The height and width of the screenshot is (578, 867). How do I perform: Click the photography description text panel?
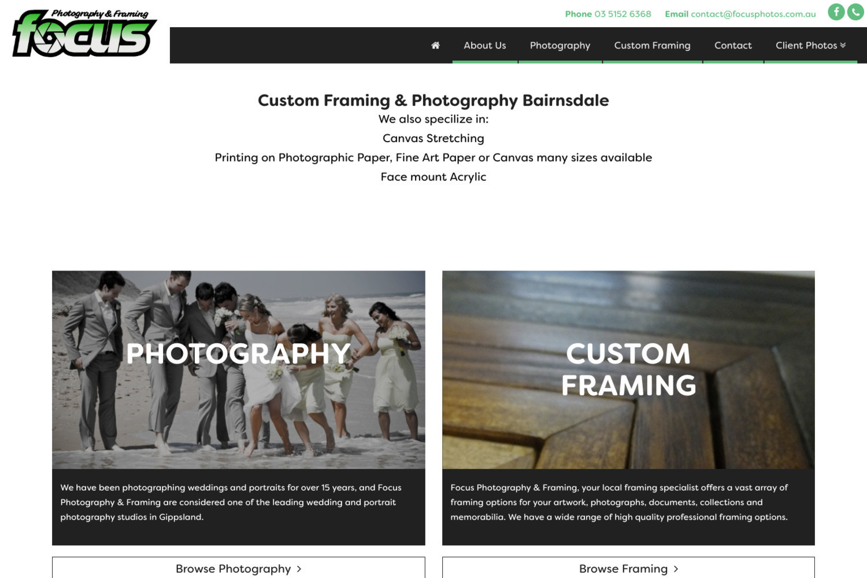[239, 506]
